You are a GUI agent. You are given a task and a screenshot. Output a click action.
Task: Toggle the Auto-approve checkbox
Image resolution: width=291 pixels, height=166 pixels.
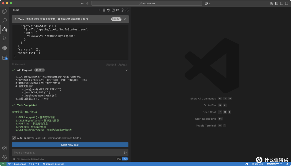14,138
